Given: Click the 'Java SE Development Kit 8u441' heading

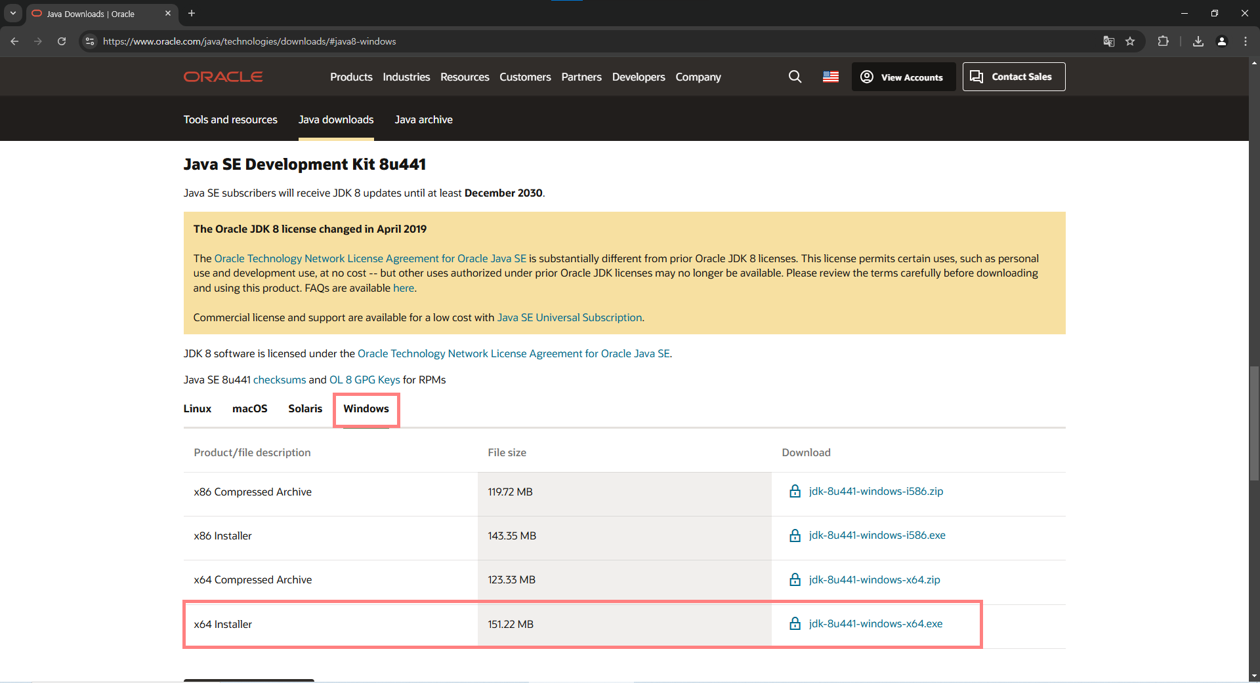Looking at the screenshot, I should click(304, 164).
